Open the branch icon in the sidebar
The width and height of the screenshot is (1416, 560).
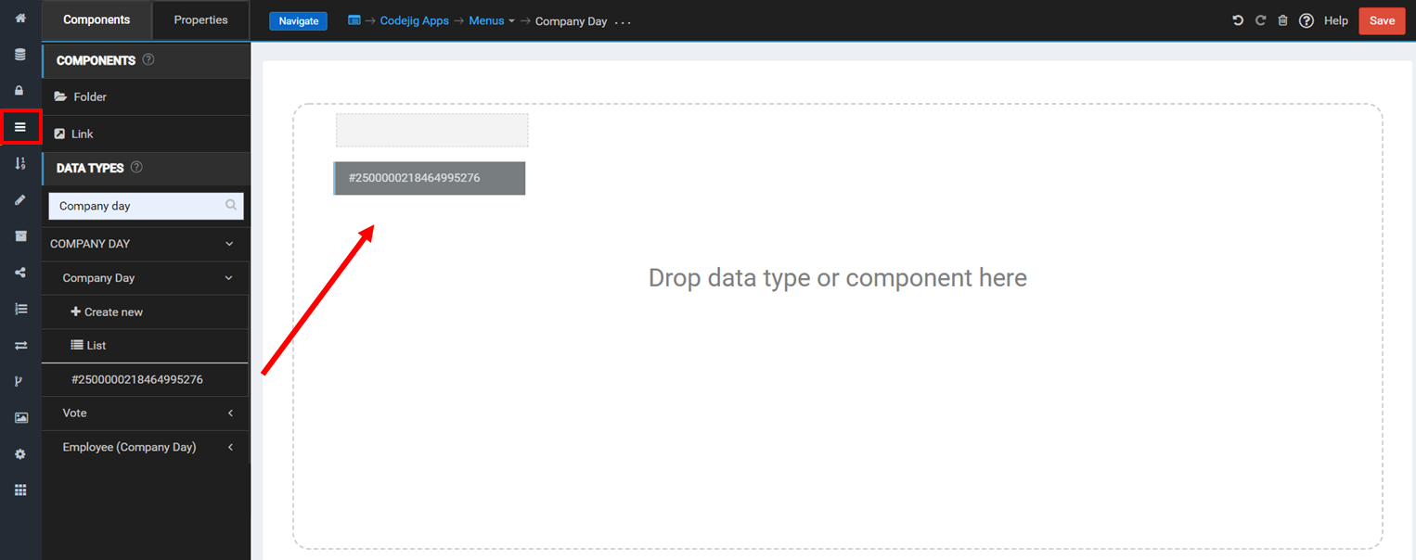tap(20, 381)
